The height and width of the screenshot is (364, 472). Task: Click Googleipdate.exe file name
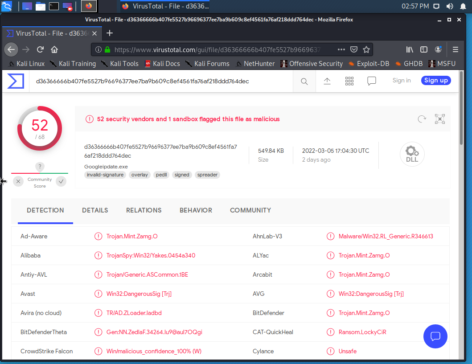coord(106,167)
